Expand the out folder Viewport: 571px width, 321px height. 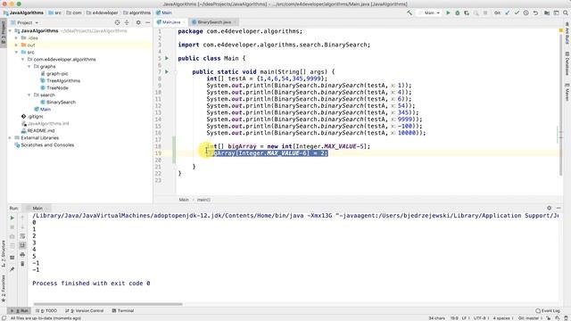[x=16, y=45]
